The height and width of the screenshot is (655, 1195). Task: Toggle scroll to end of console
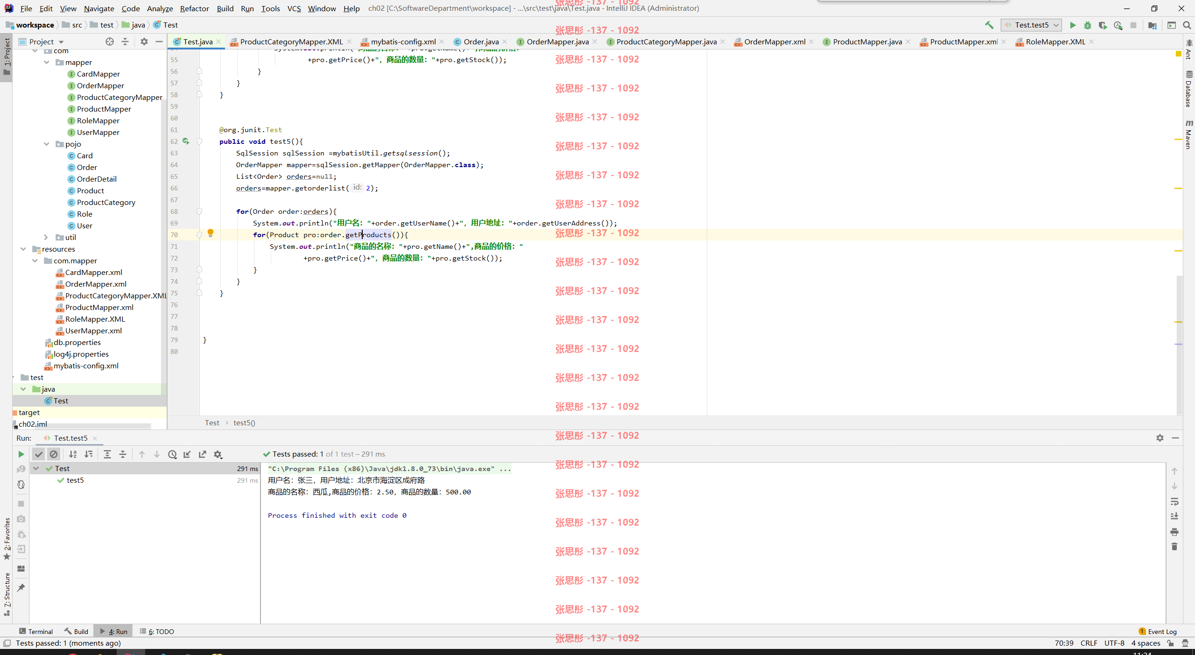[x=1174, y=516]
